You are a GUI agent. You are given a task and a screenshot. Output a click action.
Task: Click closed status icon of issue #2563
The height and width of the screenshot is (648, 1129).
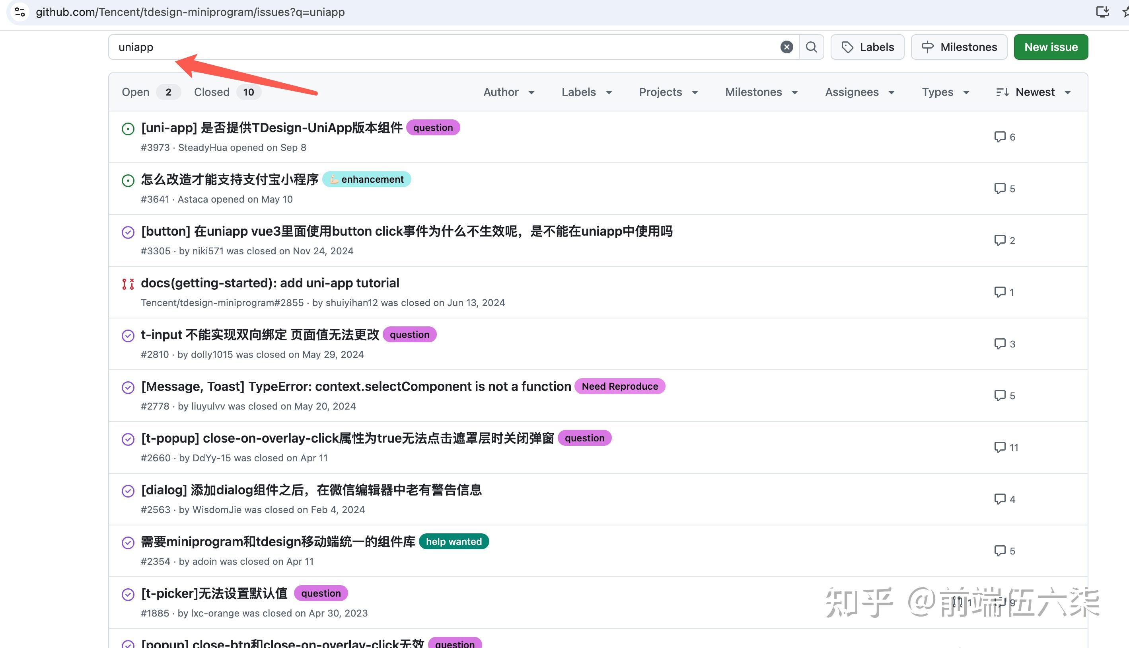click(128, 491)
